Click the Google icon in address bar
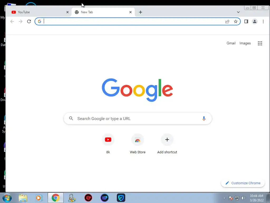 [40, 21]
